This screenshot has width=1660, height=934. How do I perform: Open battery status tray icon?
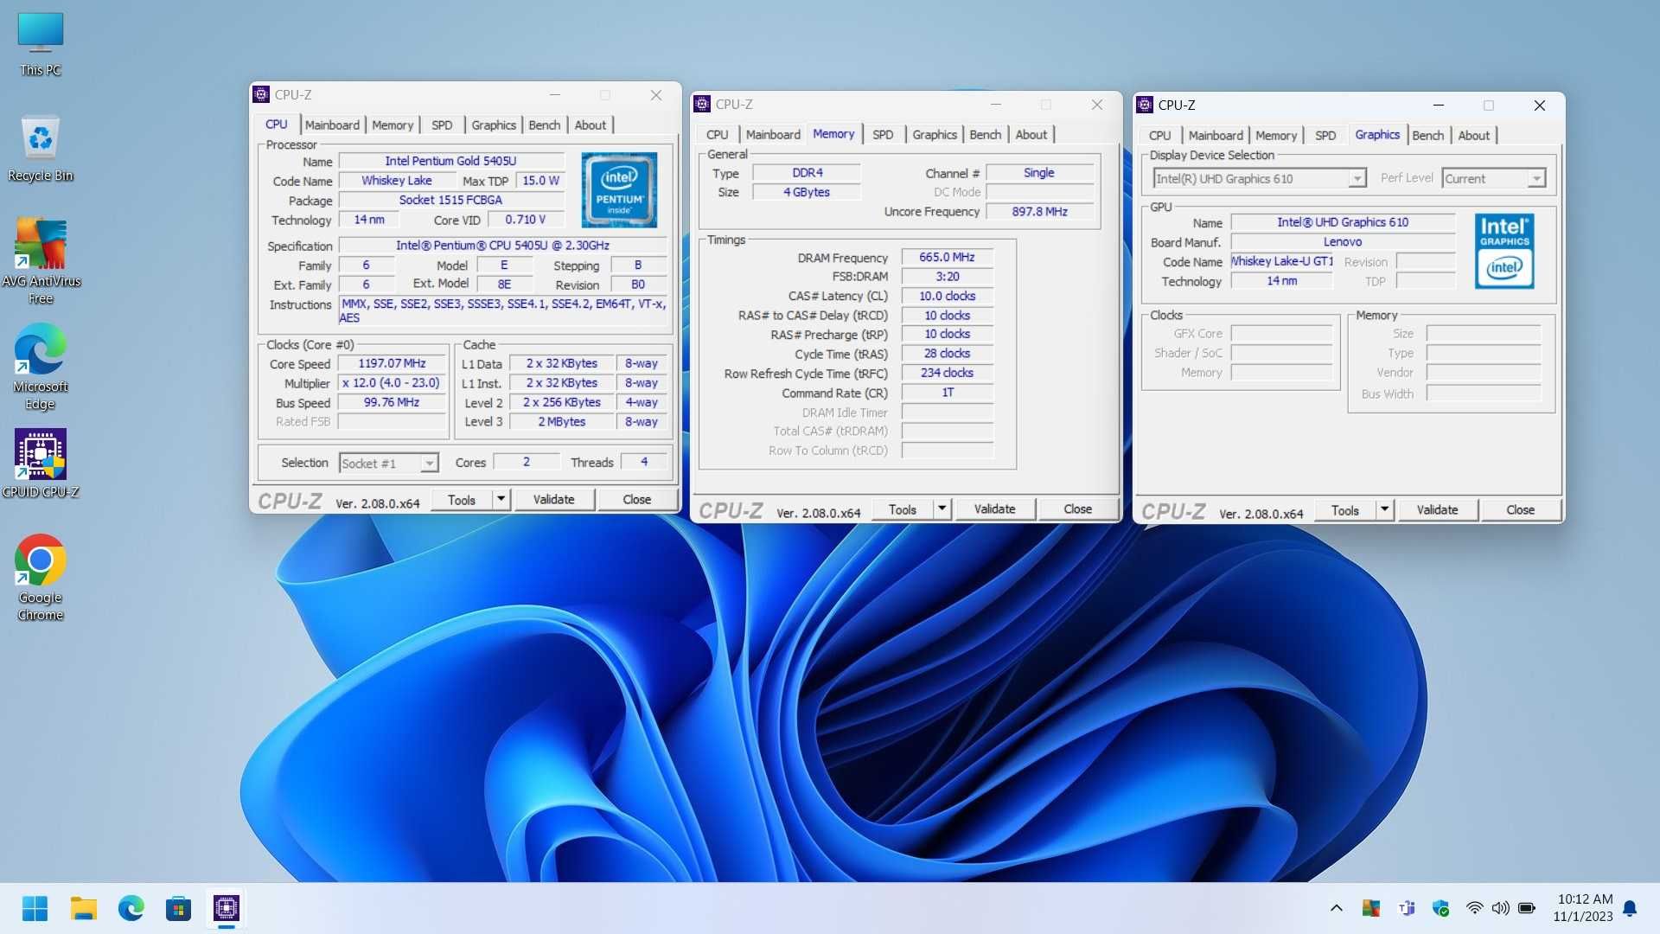click(1527, 908)
